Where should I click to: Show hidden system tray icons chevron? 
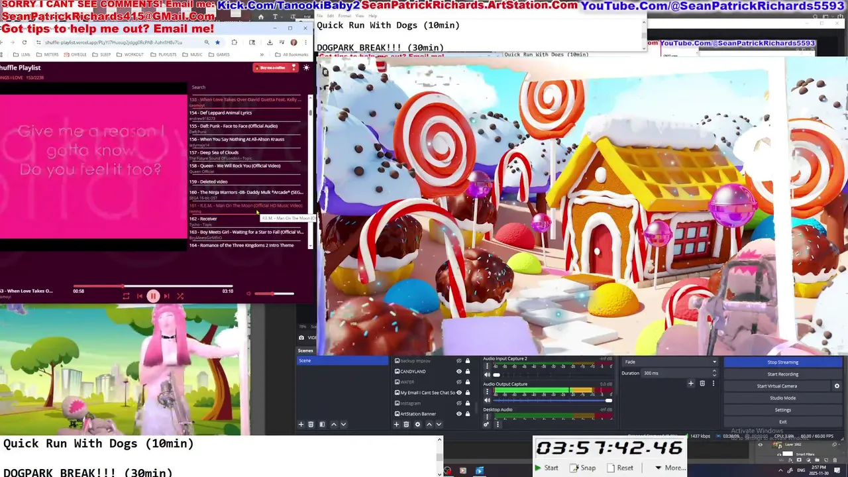pyautogui.click(x=780, y=470)
